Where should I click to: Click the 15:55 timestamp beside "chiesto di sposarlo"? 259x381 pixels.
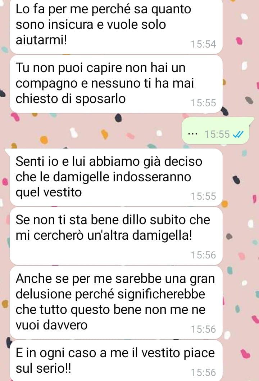pyautogui.click(x=203, y=103)
